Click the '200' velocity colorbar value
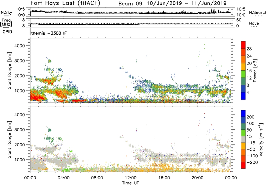The image size is (267, 185). pos(251,117)
